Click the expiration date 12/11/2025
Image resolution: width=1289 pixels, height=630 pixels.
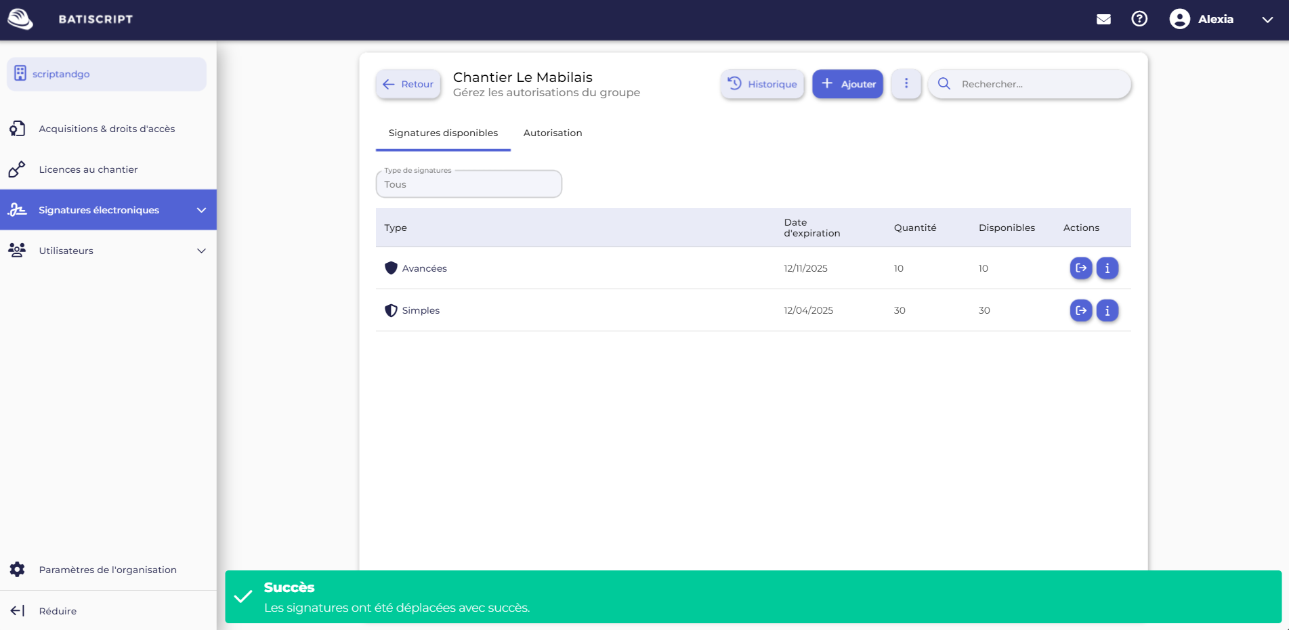806,268
